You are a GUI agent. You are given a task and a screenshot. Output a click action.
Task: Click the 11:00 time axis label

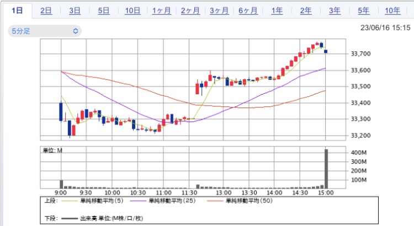(164, 193)
